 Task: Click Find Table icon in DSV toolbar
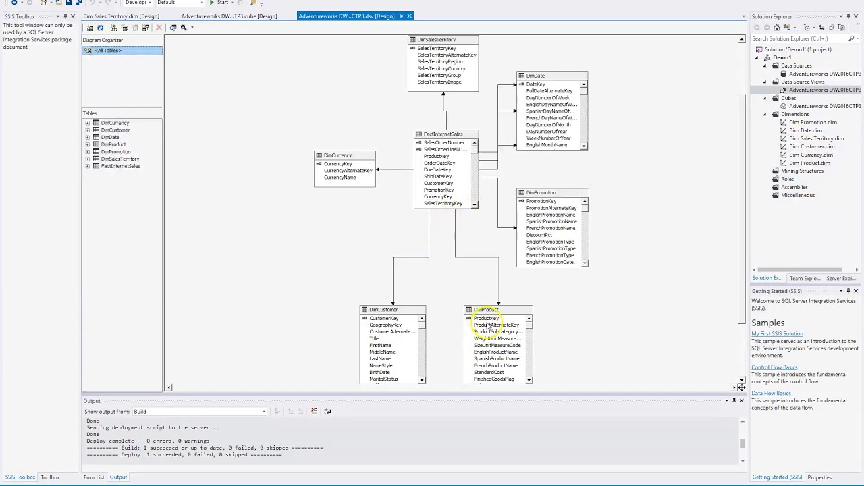173,28
